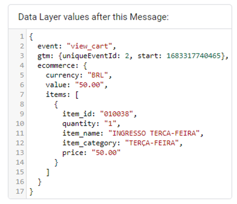Click line number 17 in the gutter
Screen dimensions: 237x204
(x=20, y=192)
